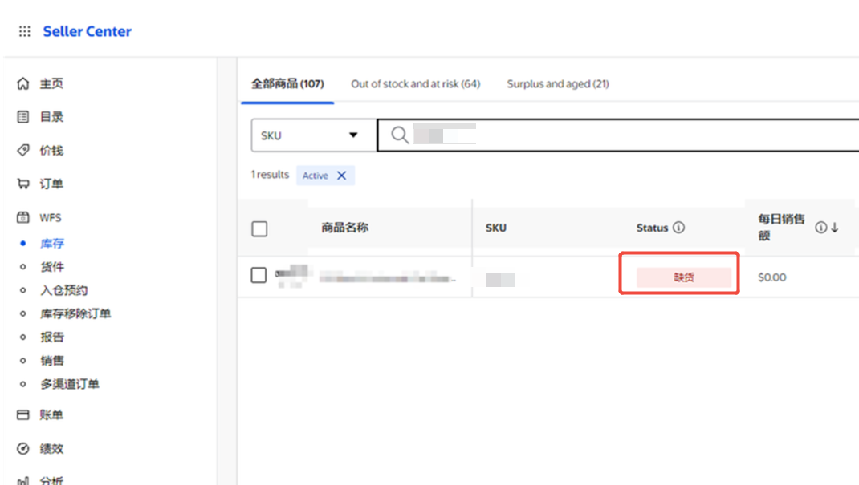Screen dimensions: 859x485
Task: Click the catalog icon beside 目录
Action: 23,117
